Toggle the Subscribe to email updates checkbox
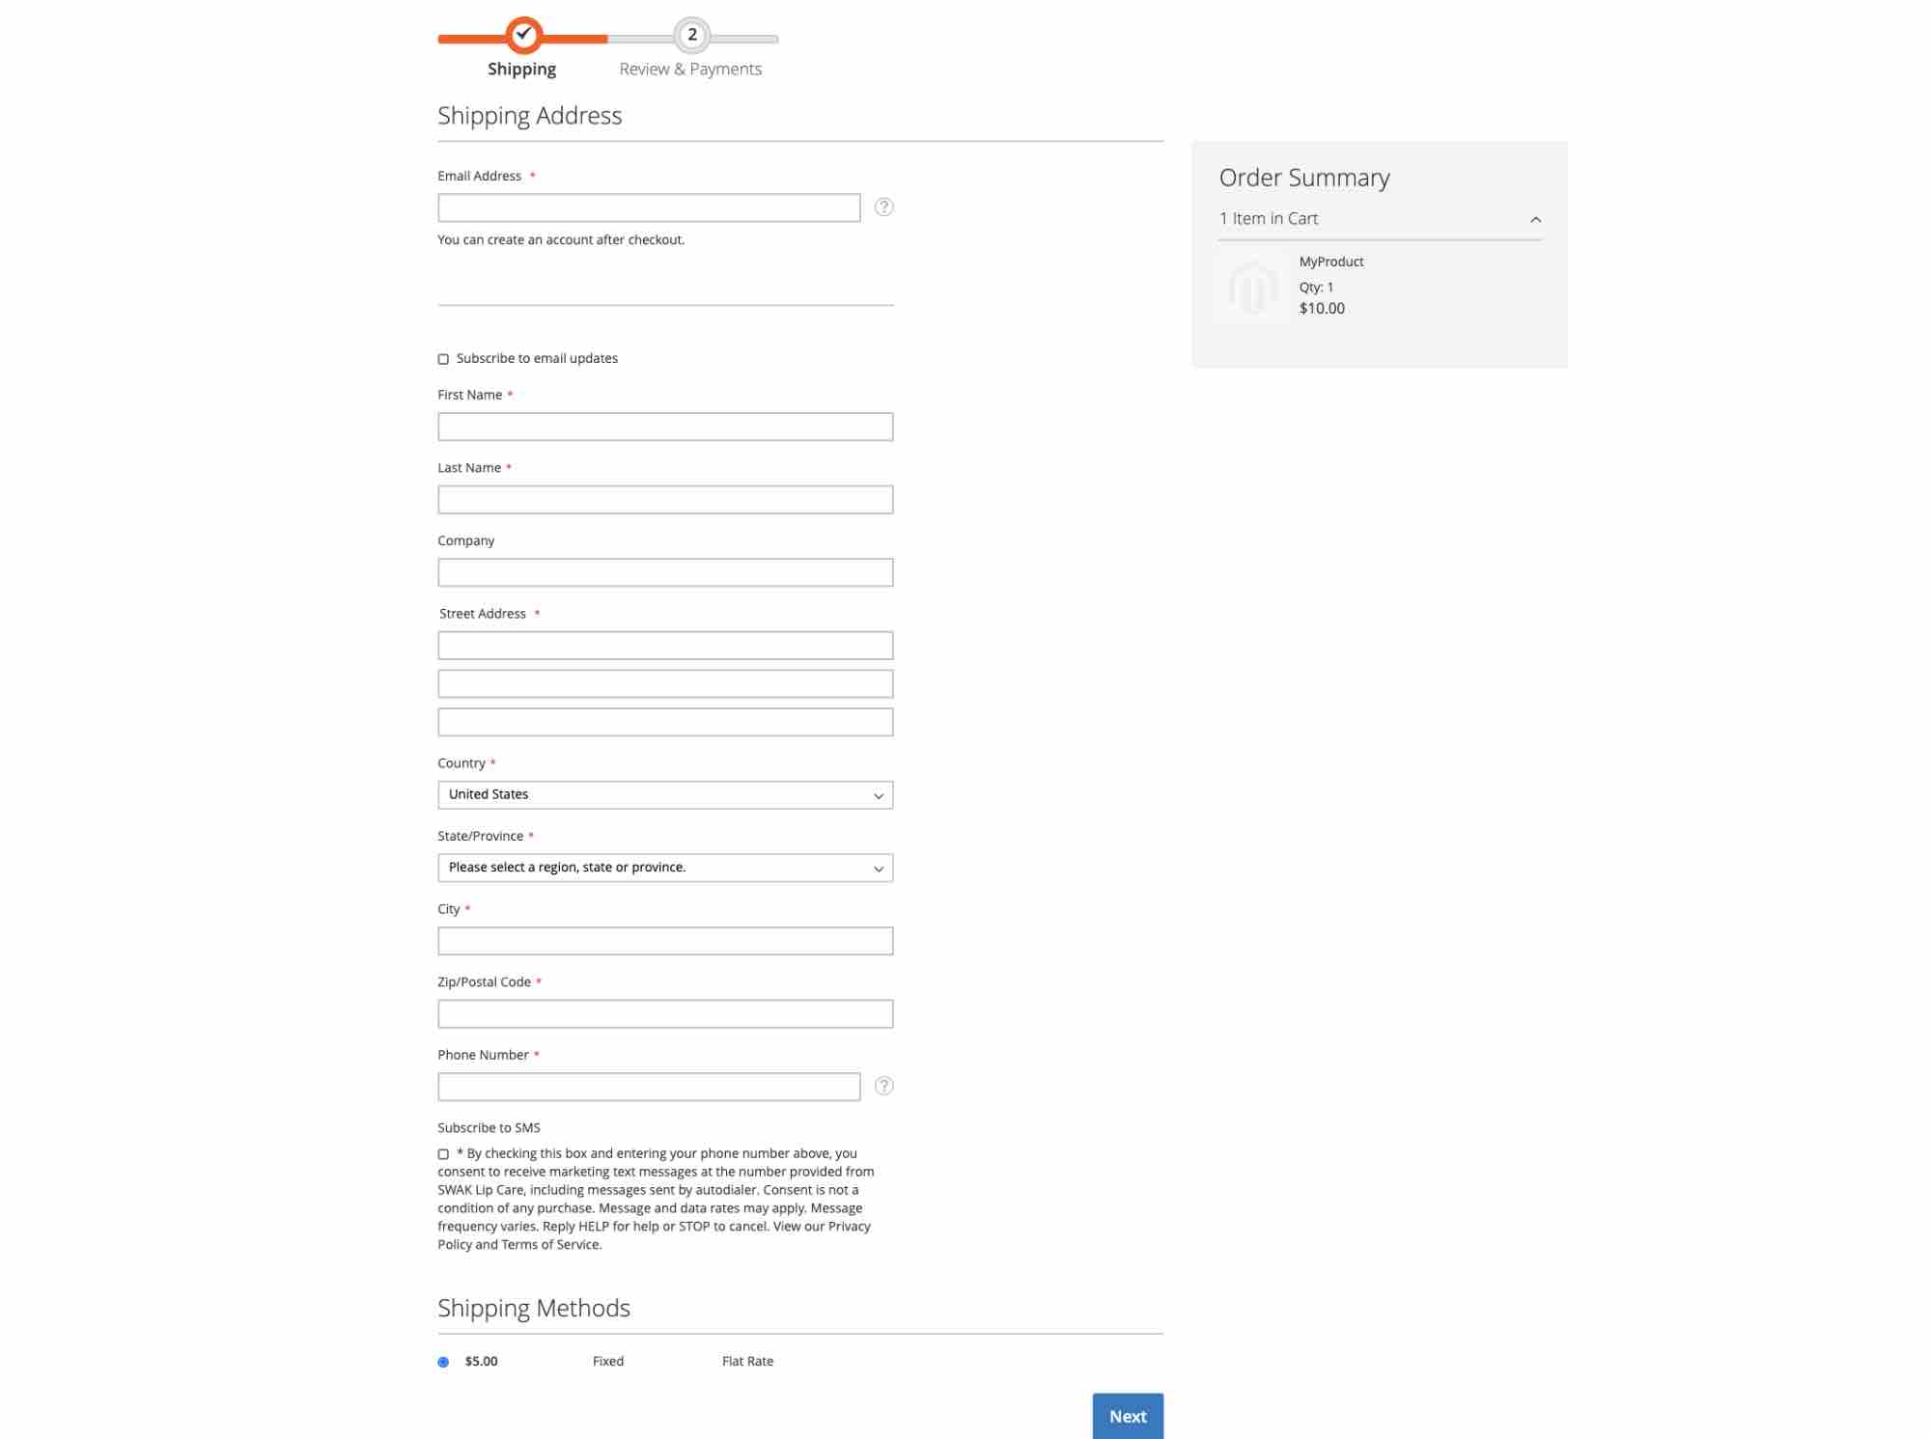Viewport: 1930px width, 1439px height. pyautogui.click(x=443, y=358)
